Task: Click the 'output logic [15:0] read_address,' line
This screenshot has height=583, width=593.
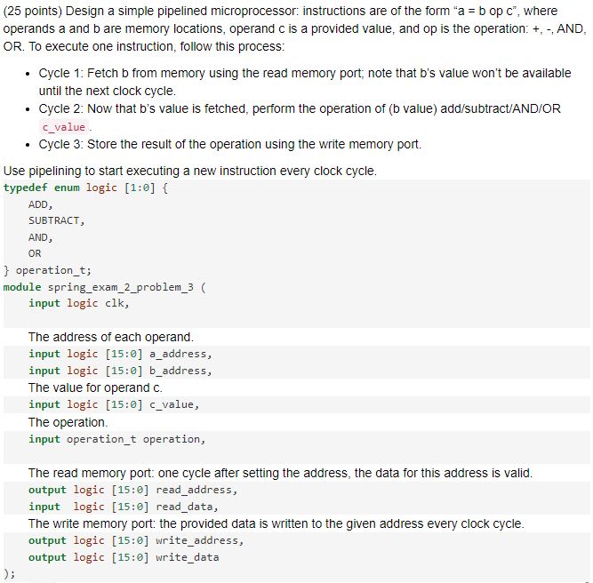Action: point(132,490)
